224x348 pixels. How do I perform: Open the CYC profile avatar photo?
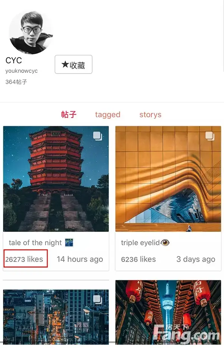click(31, 32)
